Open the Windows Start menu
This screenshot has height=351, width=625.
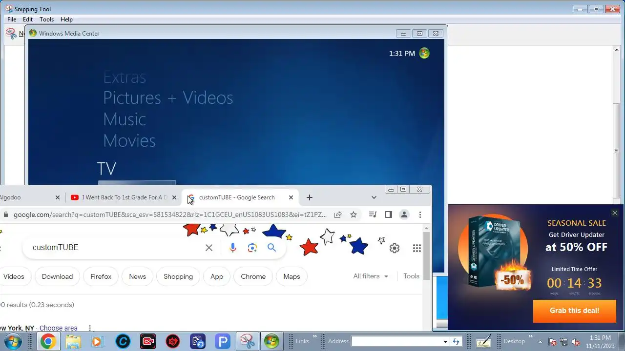[14, 341]
